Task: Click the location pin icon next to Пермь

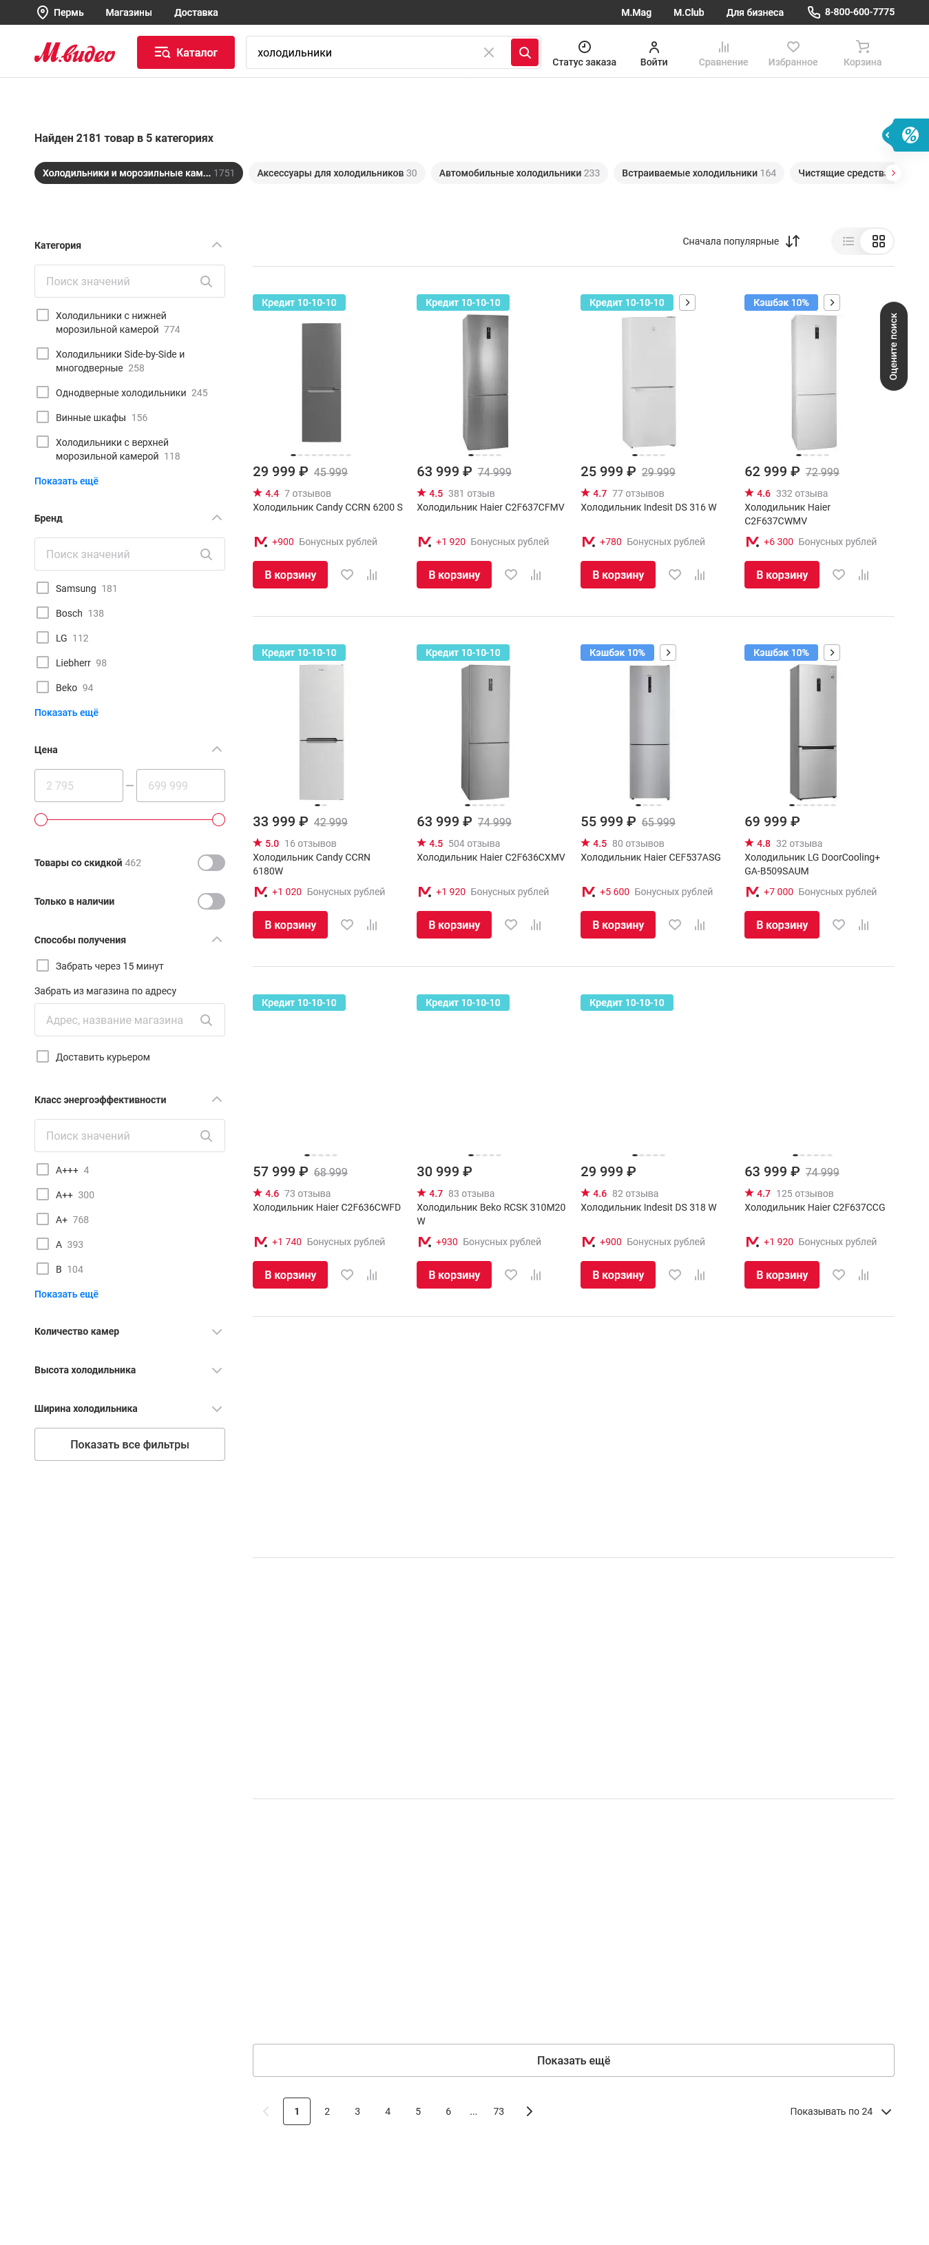Action: (42, 12)
